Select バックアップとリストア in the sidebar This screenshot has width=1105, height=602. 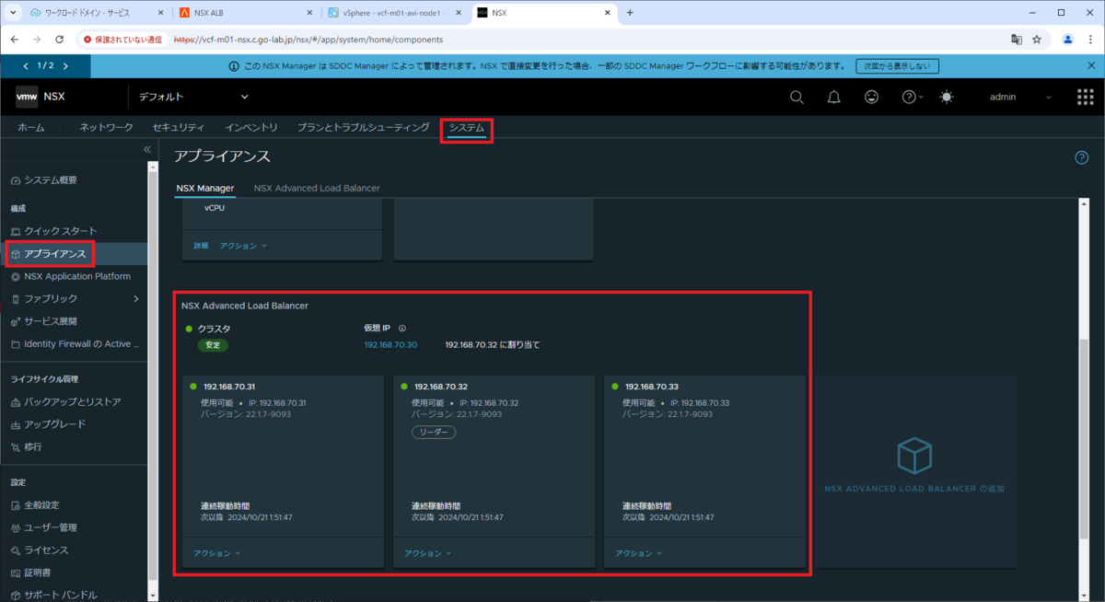click(64, 401)
